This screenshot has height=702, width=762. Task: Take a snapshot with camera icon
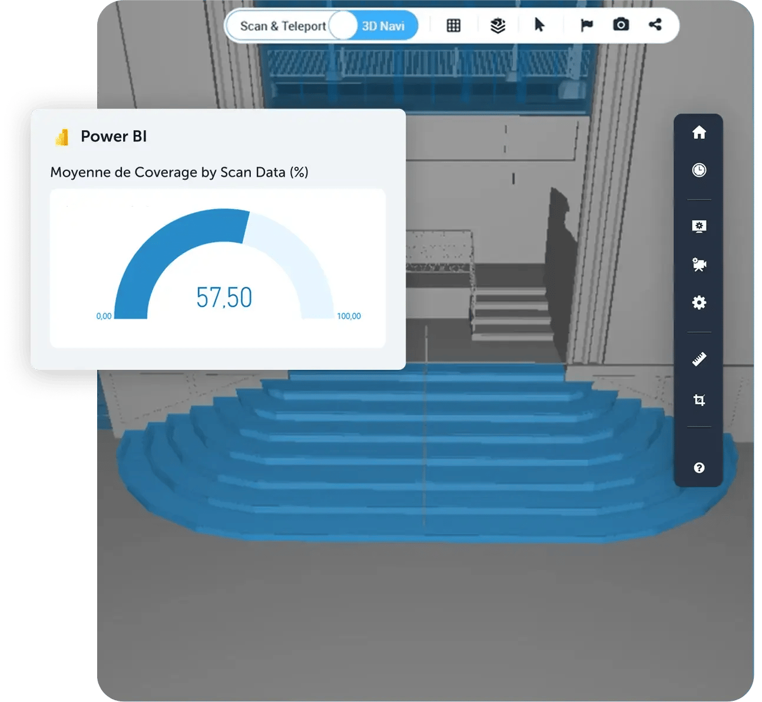(x=621, y=25)
